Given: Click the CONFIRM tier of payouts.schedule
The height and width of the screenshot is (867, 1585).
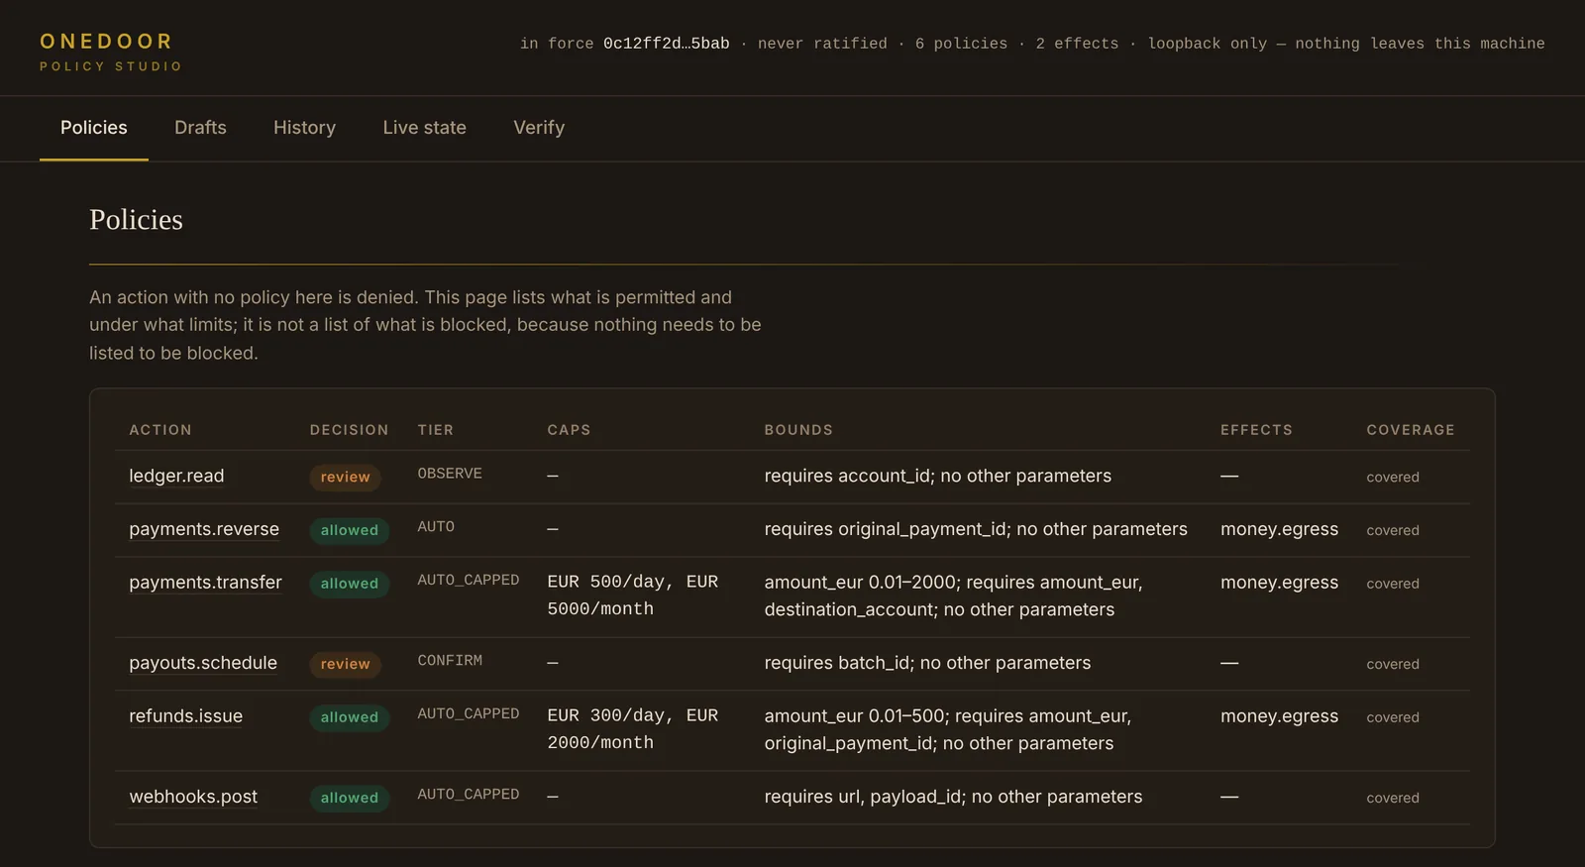Looking at the screenshot, I should coord(450,661).
